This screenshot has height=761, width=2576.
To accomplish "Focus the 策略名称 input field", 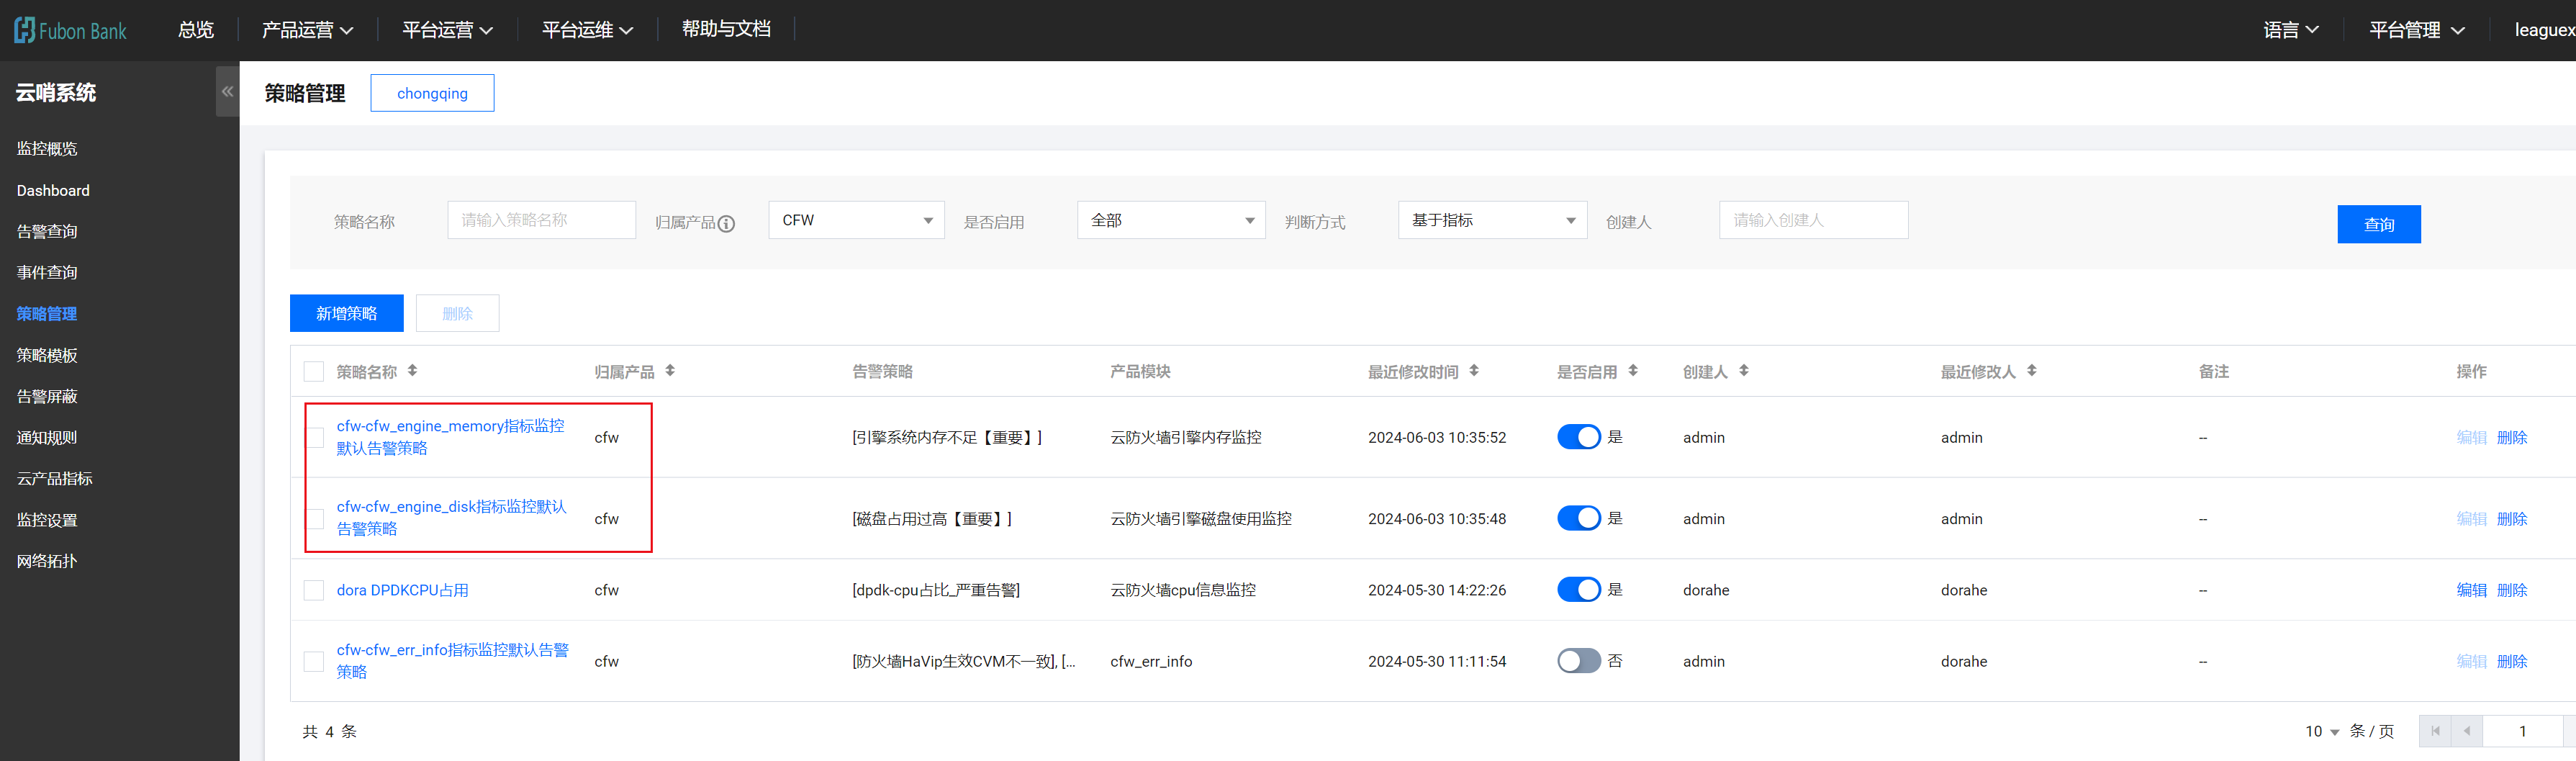I will [x=541, y=220].
